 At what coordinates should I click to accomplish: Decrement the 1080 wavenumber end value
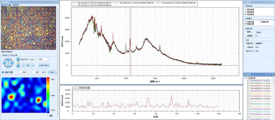[41, 73]
